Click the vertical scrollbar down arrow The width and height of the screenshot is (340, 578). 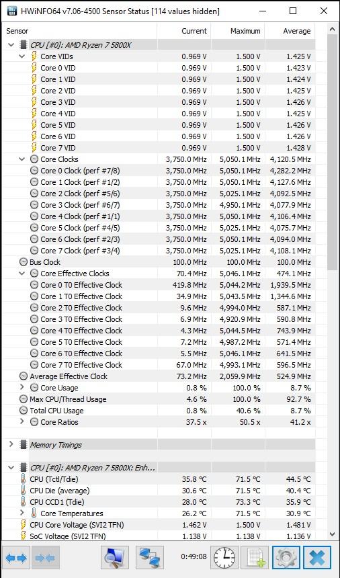pos(332,534)
